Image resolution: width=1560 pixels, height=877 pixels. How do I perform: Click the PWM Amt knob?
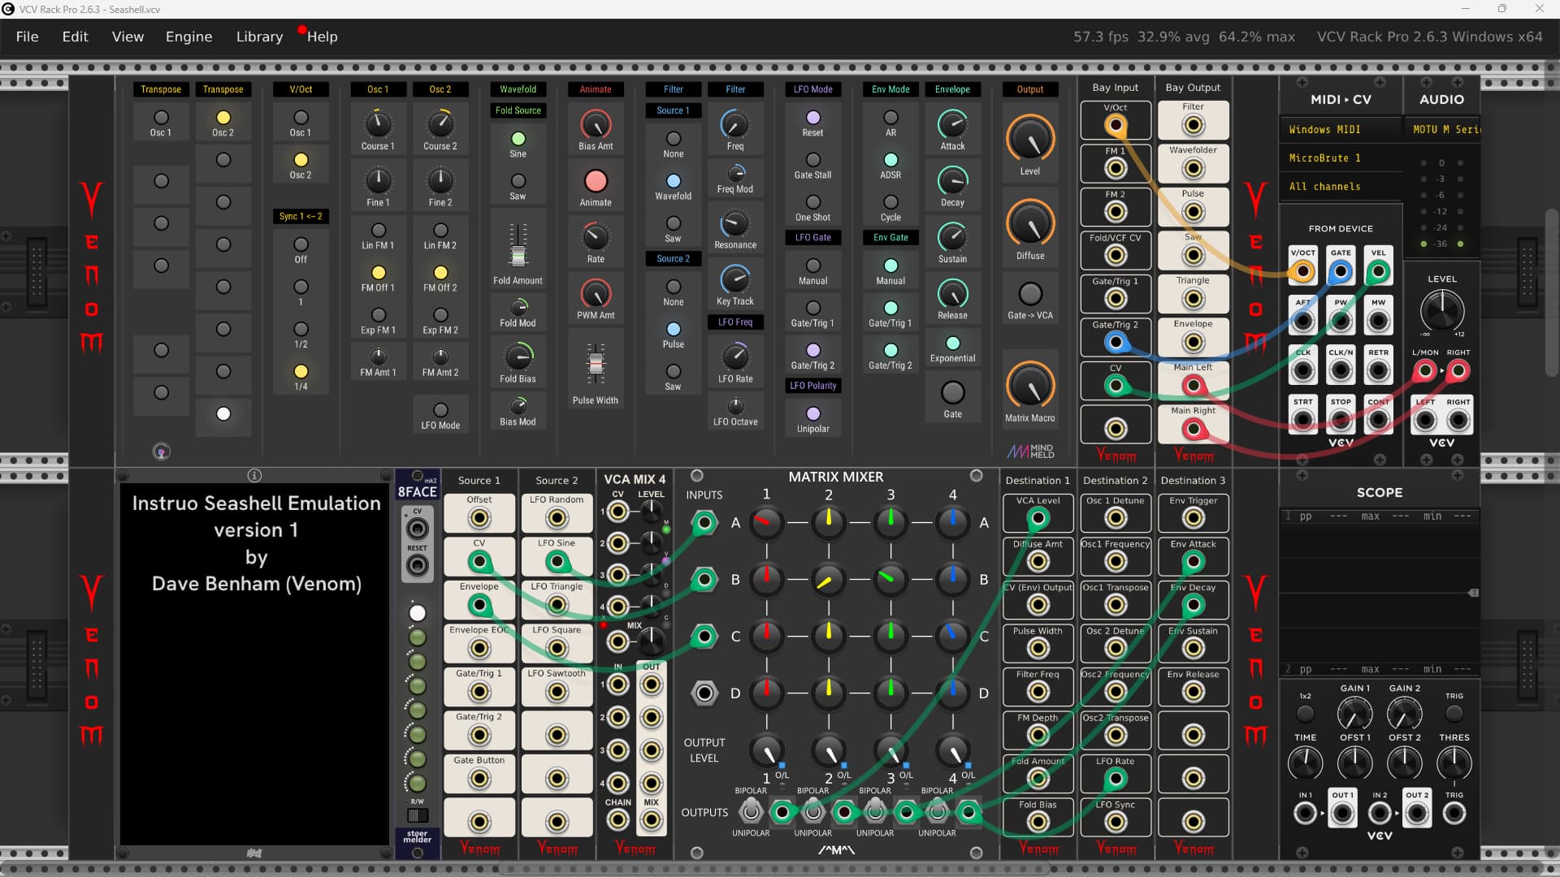[x=596, y=294]
